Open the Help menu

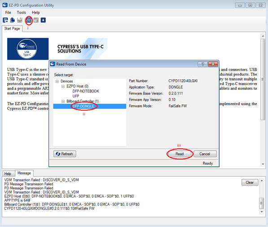tap(36, 13)
